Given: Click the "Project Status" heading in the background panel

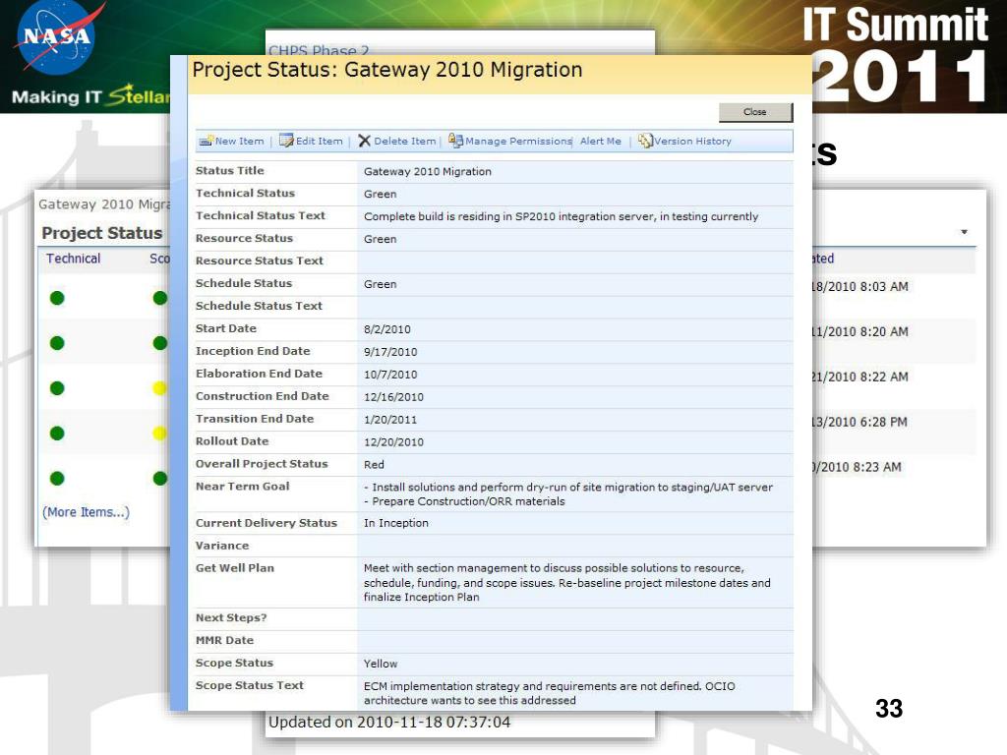Looking at the screenshot, I should (x=102, y=233).
